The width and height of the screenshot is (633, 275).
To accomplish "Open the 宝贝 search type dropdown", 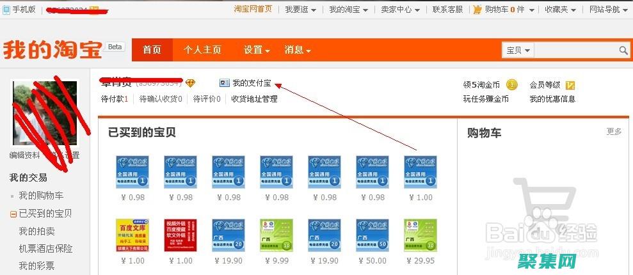I will tap(518, 51).
